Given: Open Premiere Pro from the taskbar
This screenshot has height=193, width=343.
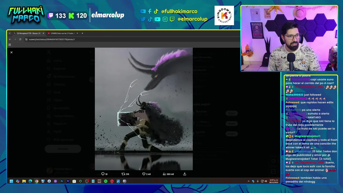Looking at the screenshot, I should click(x=68, y=181).
